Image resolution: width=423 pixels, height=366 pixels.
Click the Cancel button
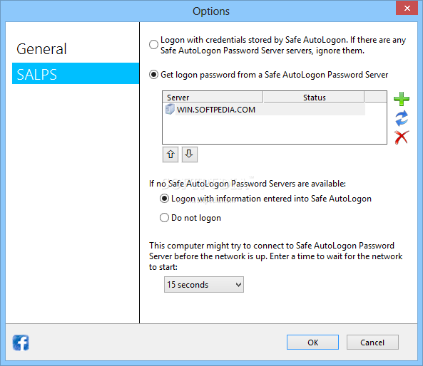372,343
